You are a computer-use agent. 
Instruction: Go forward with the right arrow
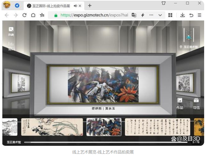(16, 15)
